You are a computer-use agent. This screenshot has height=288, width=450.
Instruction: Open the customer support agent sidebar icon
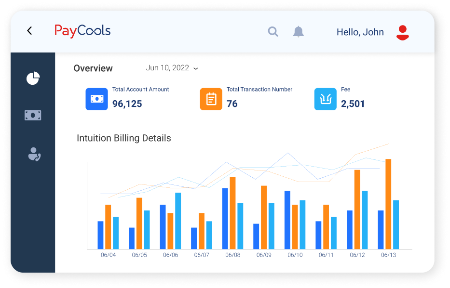coord(34,154)
